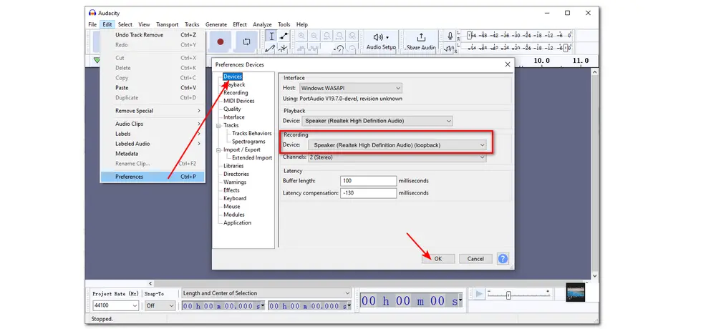Choose the Envelope tool
Image resolution: width=716 pixels, height=329 pixels.
(284, 36)
